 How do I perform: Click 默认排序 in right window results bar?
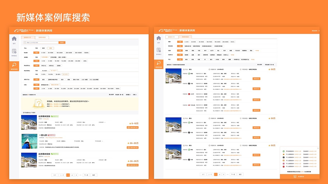click(x=260, y=65)
